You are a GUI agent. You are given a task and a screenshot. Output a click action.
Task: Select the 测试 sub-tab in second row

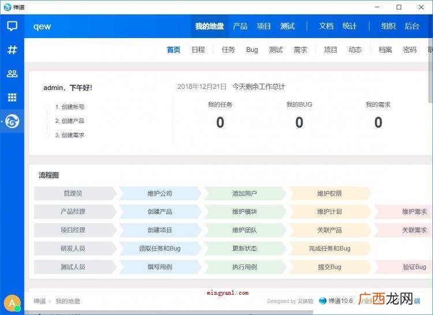click(276, 50)
